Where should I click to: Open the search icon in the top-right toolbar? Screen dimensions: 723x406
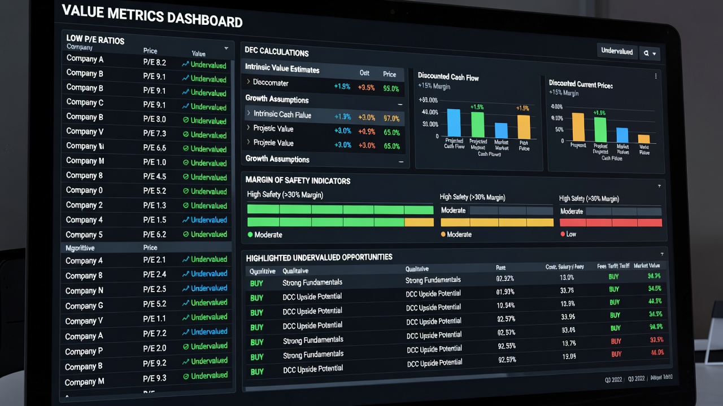point(647,53)
